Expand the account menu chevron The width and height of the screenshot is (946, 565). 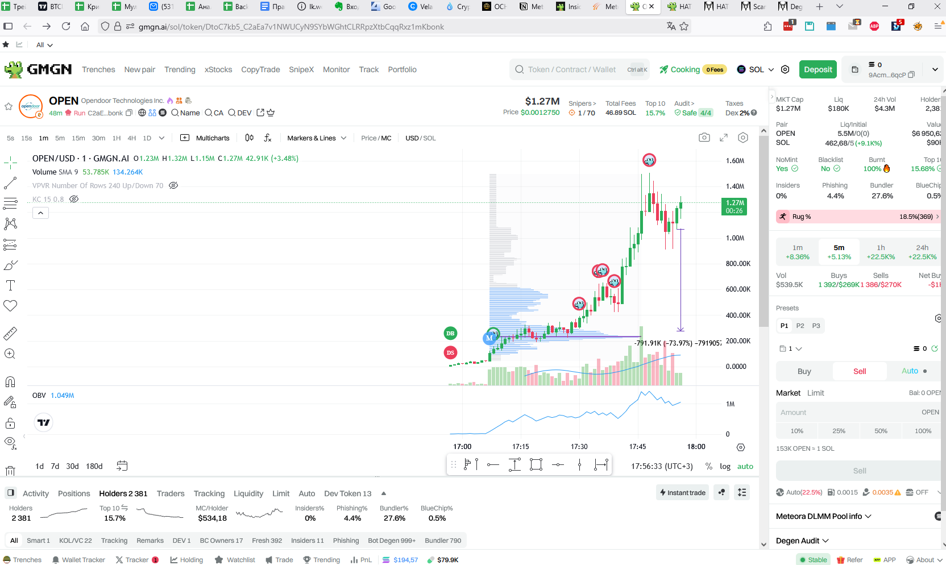[x=935, y=69]
